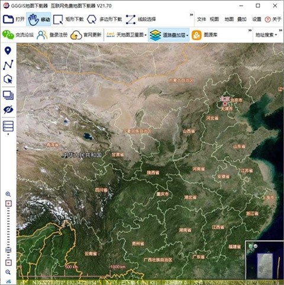Screen dimensions: 284x285
Task: Click the green icon in the overview minimap
Action: 250,246
